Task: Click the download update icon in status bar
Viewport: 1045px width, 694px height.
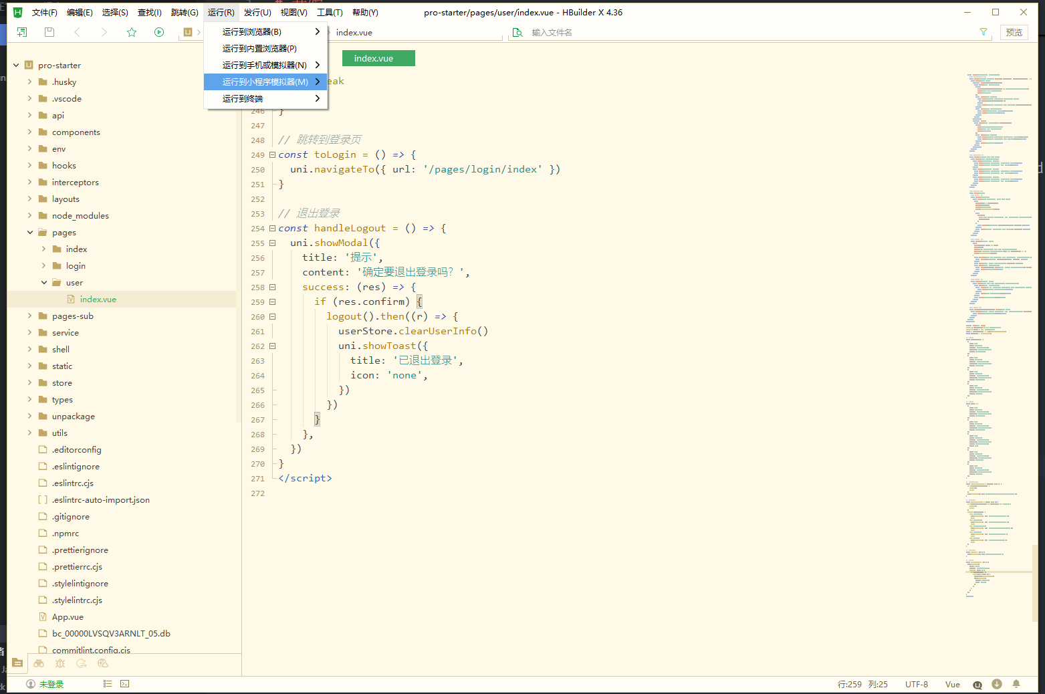Action: pyautogui.click(x=997, y=684)
